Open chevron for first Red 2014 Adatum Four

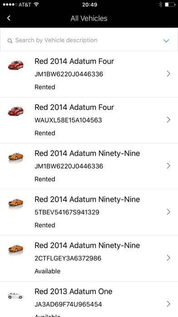(x=168, y=74)
